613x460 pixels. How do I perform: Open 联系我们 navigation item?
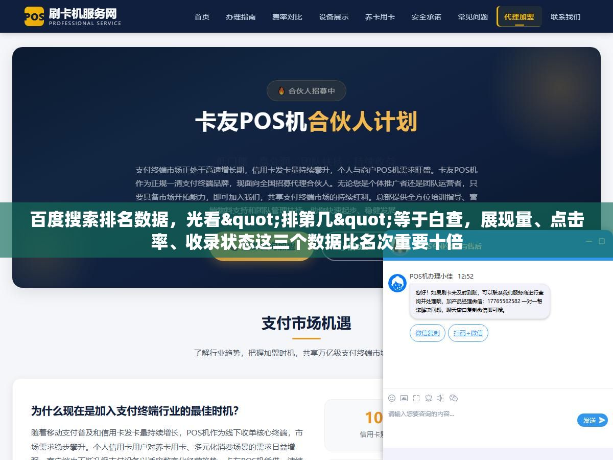565,17
